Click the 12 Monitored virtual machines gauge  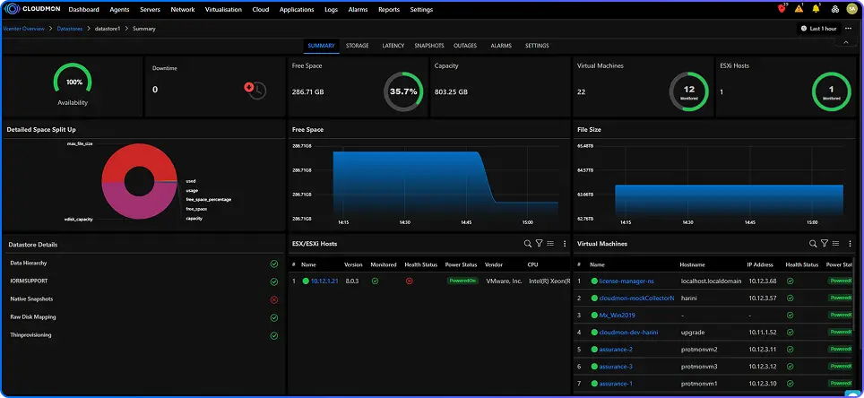click(x=688, y=91)
